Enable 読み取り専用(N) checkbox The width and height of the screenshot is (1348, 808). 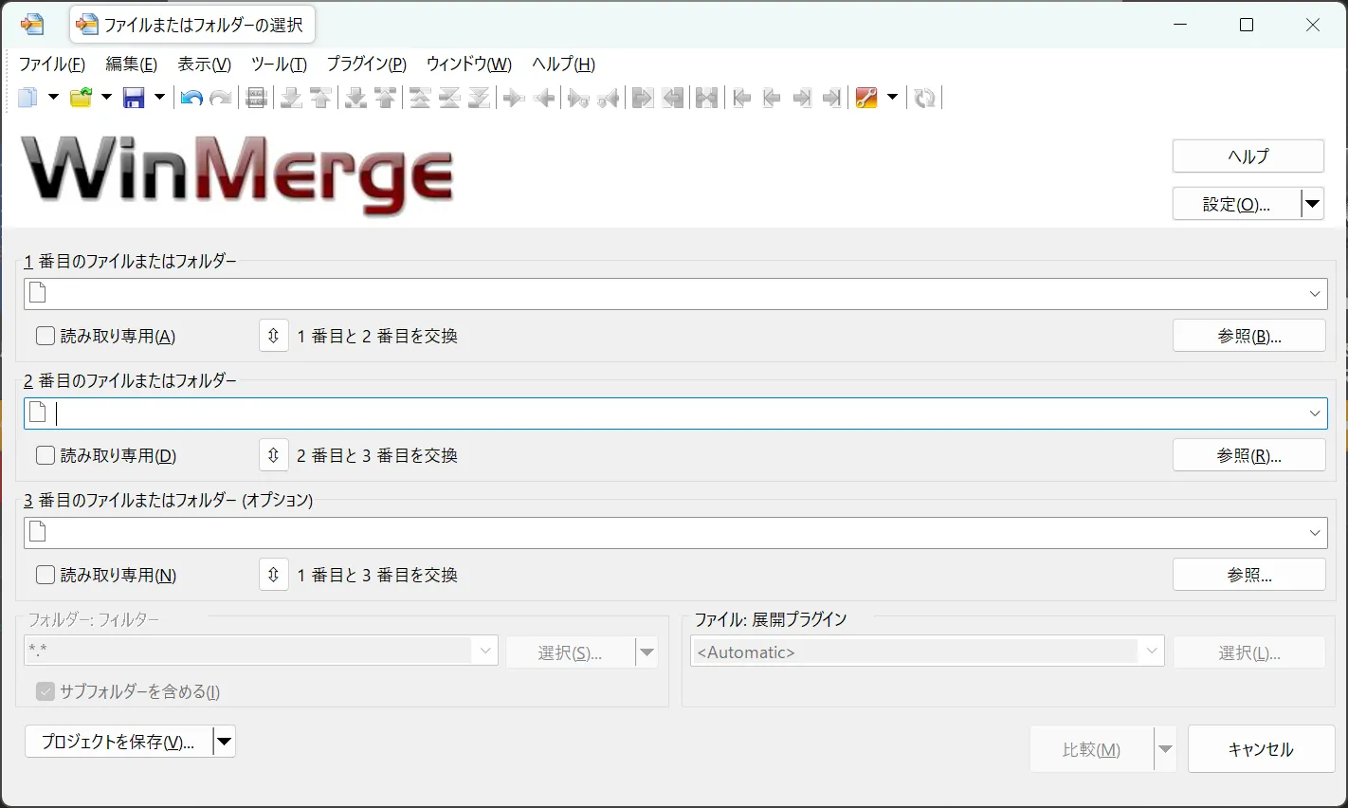pos(46,575)
